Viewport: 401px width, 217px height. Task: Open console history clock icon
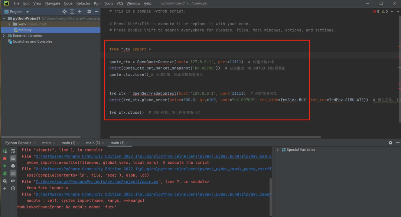click(13, 188)
